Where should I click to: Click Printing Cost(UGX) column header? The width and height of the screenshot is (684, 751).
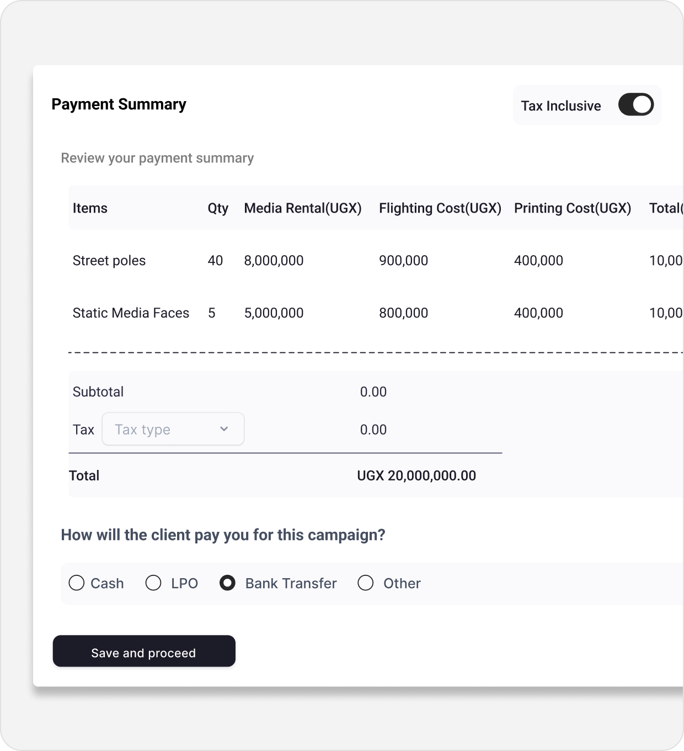click(573, 208)
